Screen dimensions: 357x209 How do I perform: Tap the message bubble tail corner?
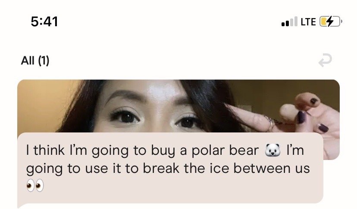(20, 205)
